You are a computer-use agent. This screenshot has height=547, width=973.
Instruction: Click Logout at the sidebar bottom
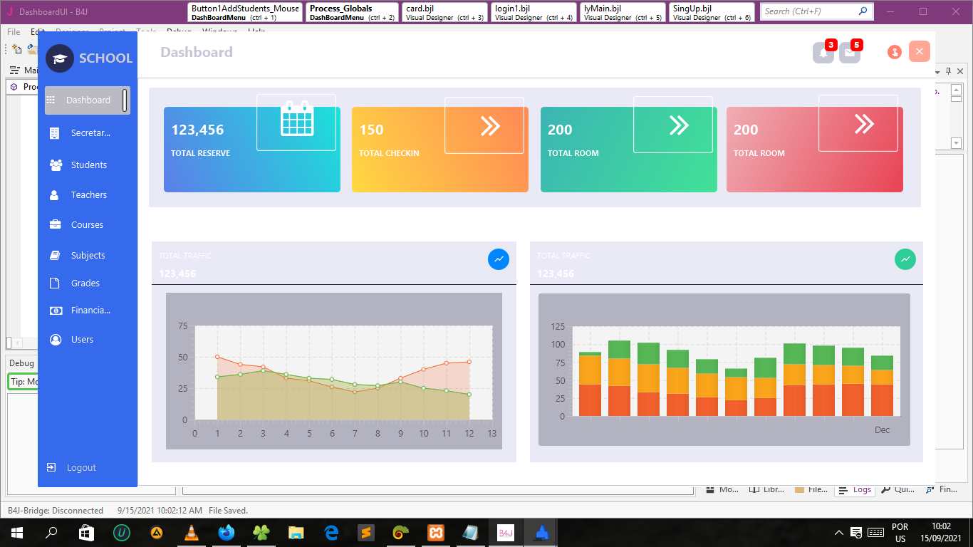pos(72,468)
